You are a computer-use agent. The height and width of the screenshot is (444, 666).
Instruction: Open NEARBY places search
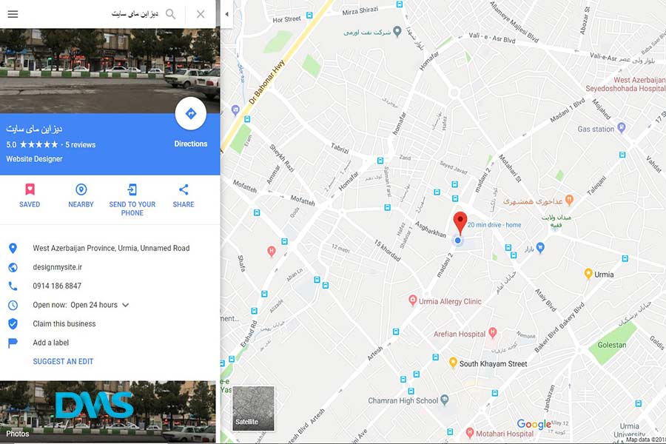[81, 189]
